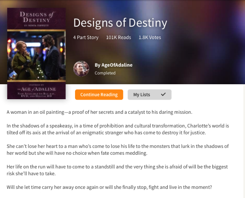Viewport: 245px width, 198px height.
Task: Click the paragraph beginning 'She can't lose her heart'
Action: [x=118, y=150]
